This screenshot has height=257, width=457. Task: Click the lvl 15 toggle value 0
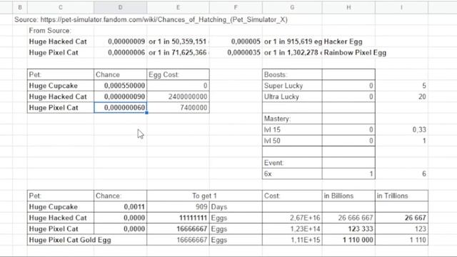348,130
